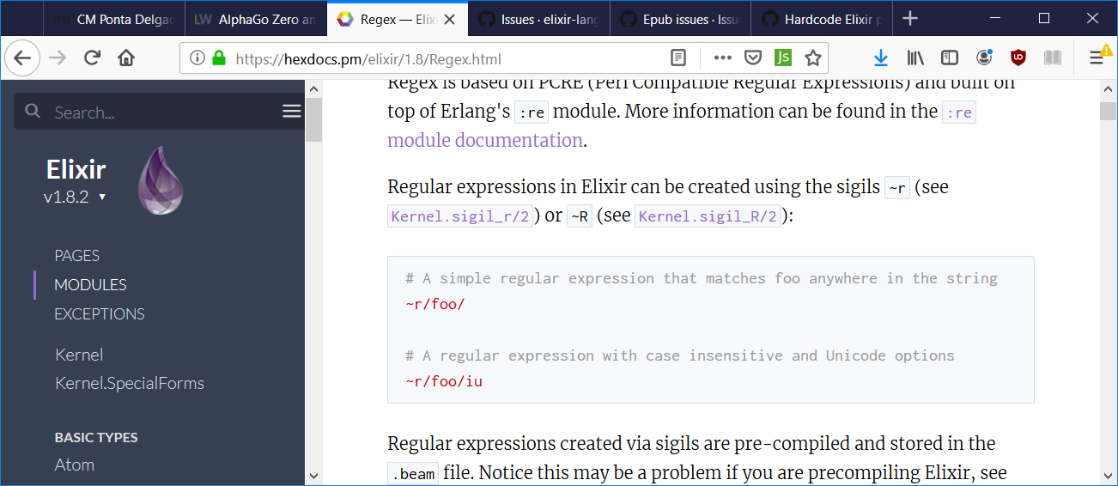Open the Library bookshelf icon
1118x486 pixels.
pos(915,58)
